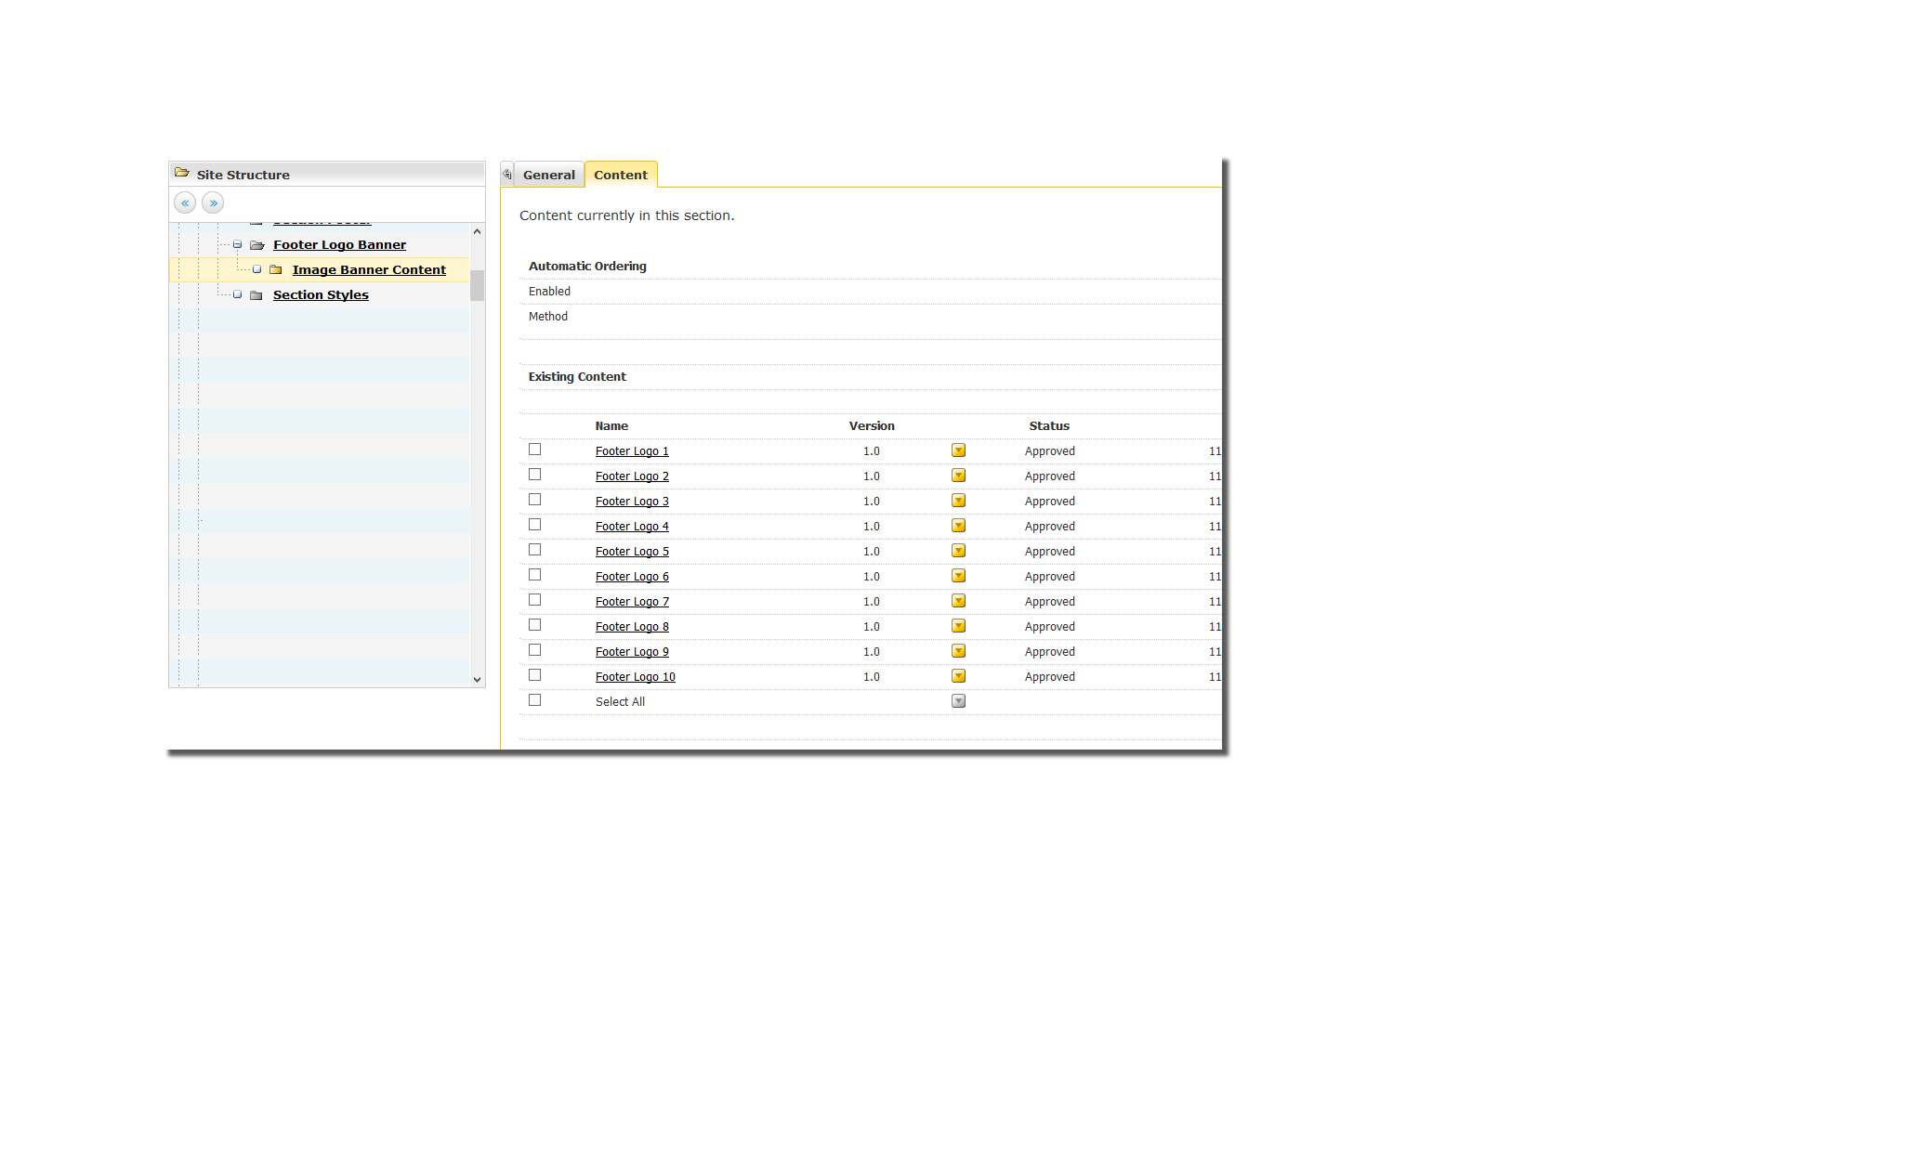Open the yellow action menu for Footer Logo 5
The height and width of the screenshot is (1161, 1905).
(x=958, y=551)
